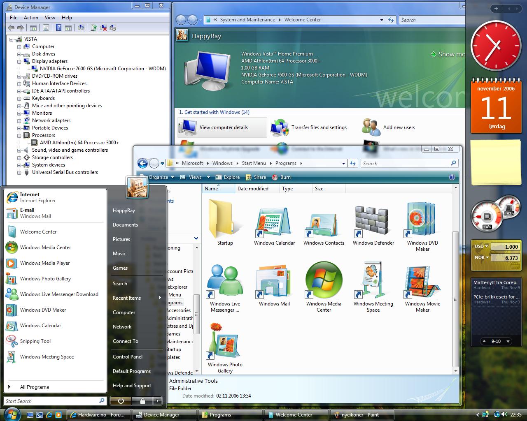Click next page arrow in feed headlines gadget
The height and width of the screenshot is (421, 527).
508,341
